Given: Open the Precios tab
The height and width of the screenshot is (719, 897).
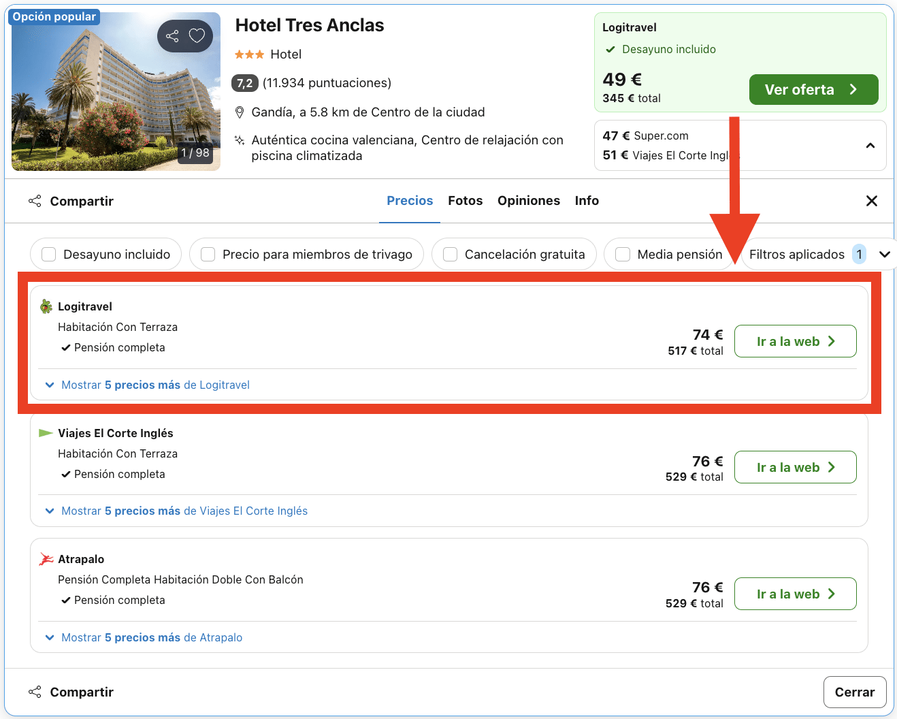Looking at the screenshot, I should [410, 201].
